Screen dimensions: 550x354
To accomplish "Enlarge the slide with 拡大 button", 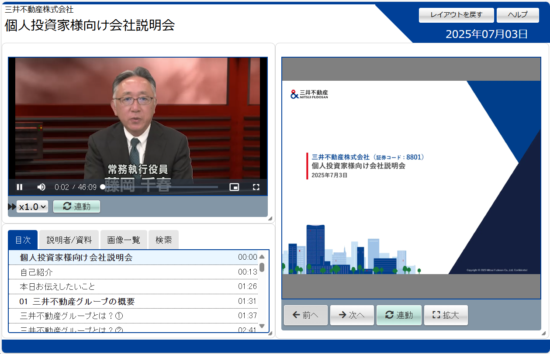I will click(446, 315).
